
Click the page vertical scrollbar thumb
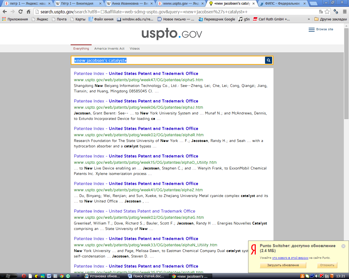tap(346, 74)
